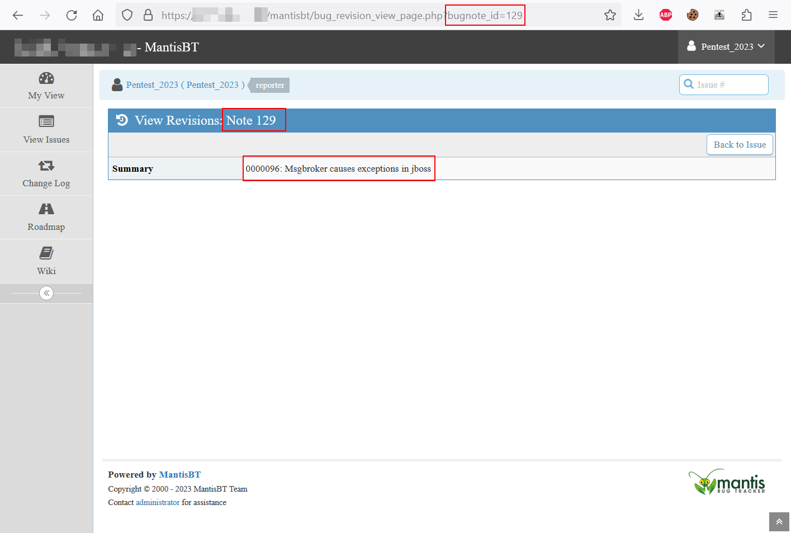The height and width of the screenshot is (533, 791).
Task: Open the Adblock Plus extension icon
Action: click(665, 15)
